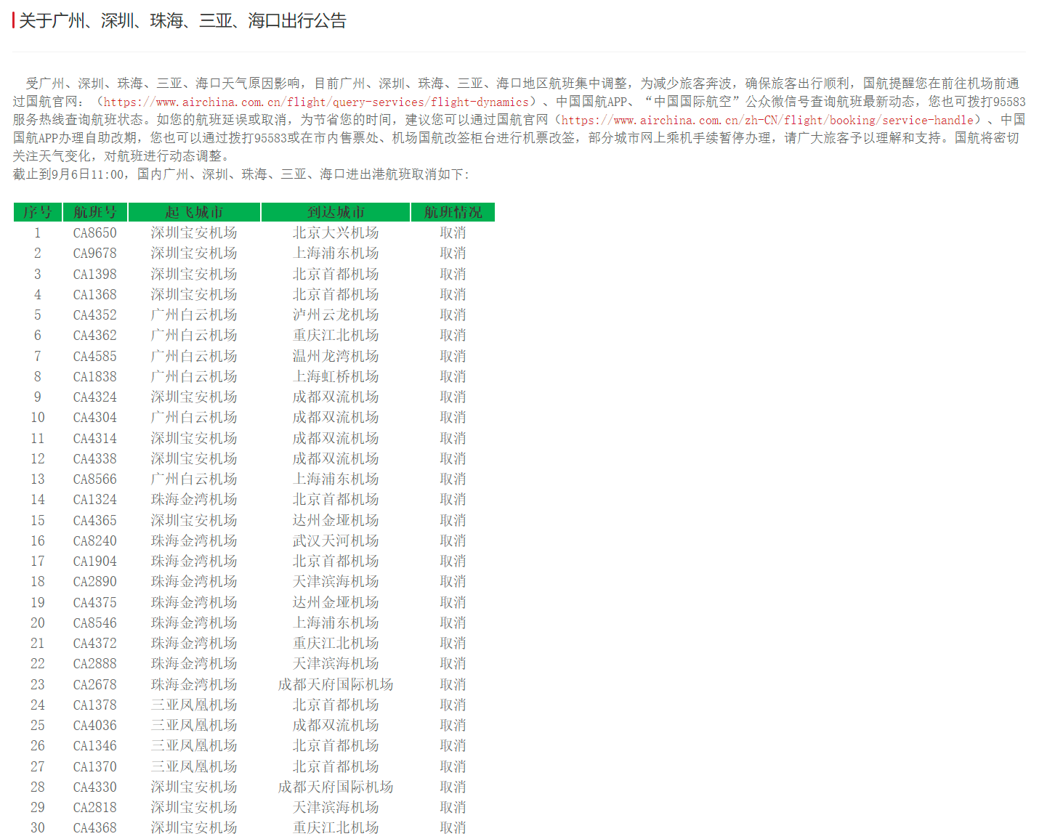Select flight number CA2888
Image resolution: width=1047 pixels, height=839 pixels.
click(x=95, y=664)
